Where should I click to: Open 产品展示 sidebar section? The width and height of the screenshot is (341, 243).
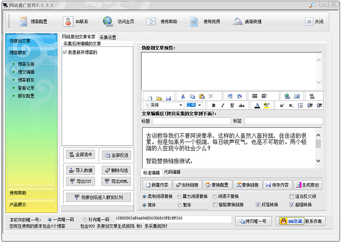[31, 205]
